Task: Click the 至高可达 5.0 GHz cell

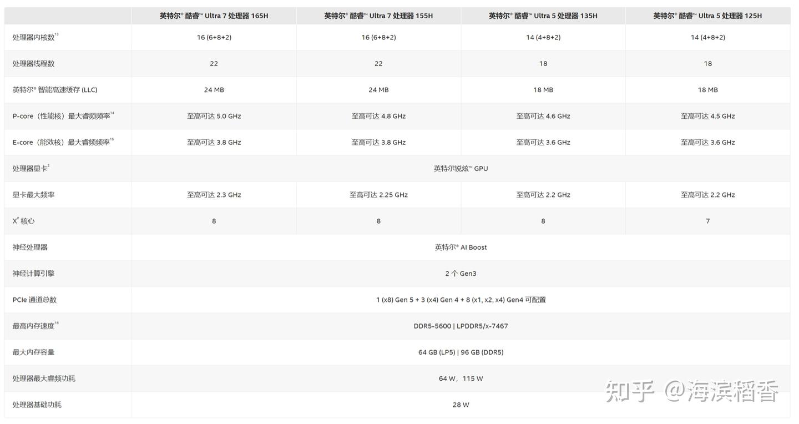Action: 214,116
